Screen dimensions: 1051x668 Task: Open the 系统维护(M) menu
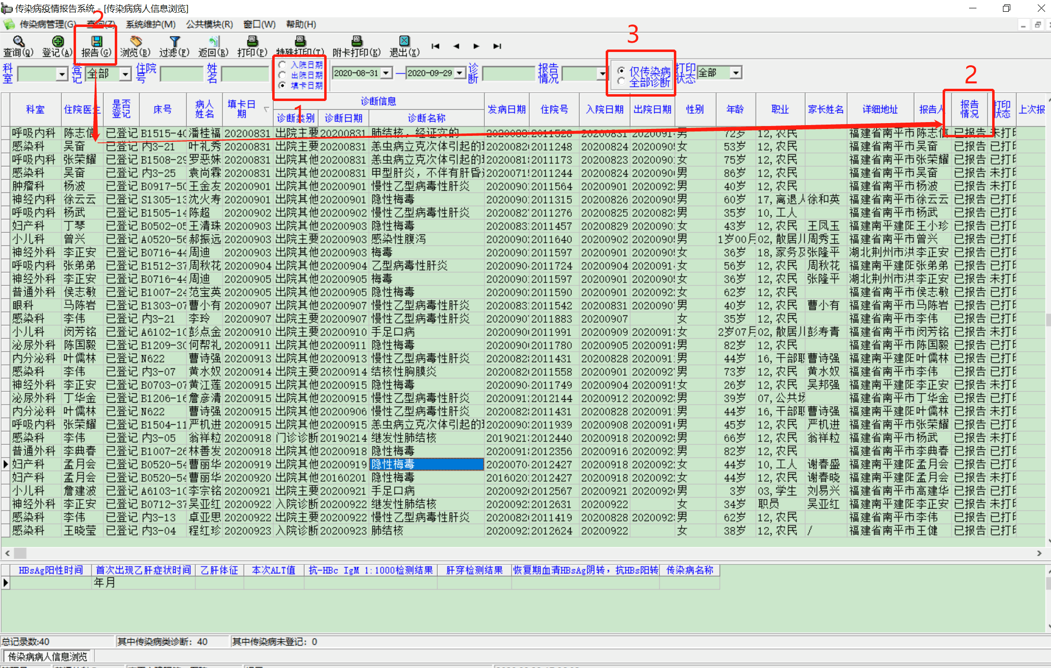pos(151,24)
